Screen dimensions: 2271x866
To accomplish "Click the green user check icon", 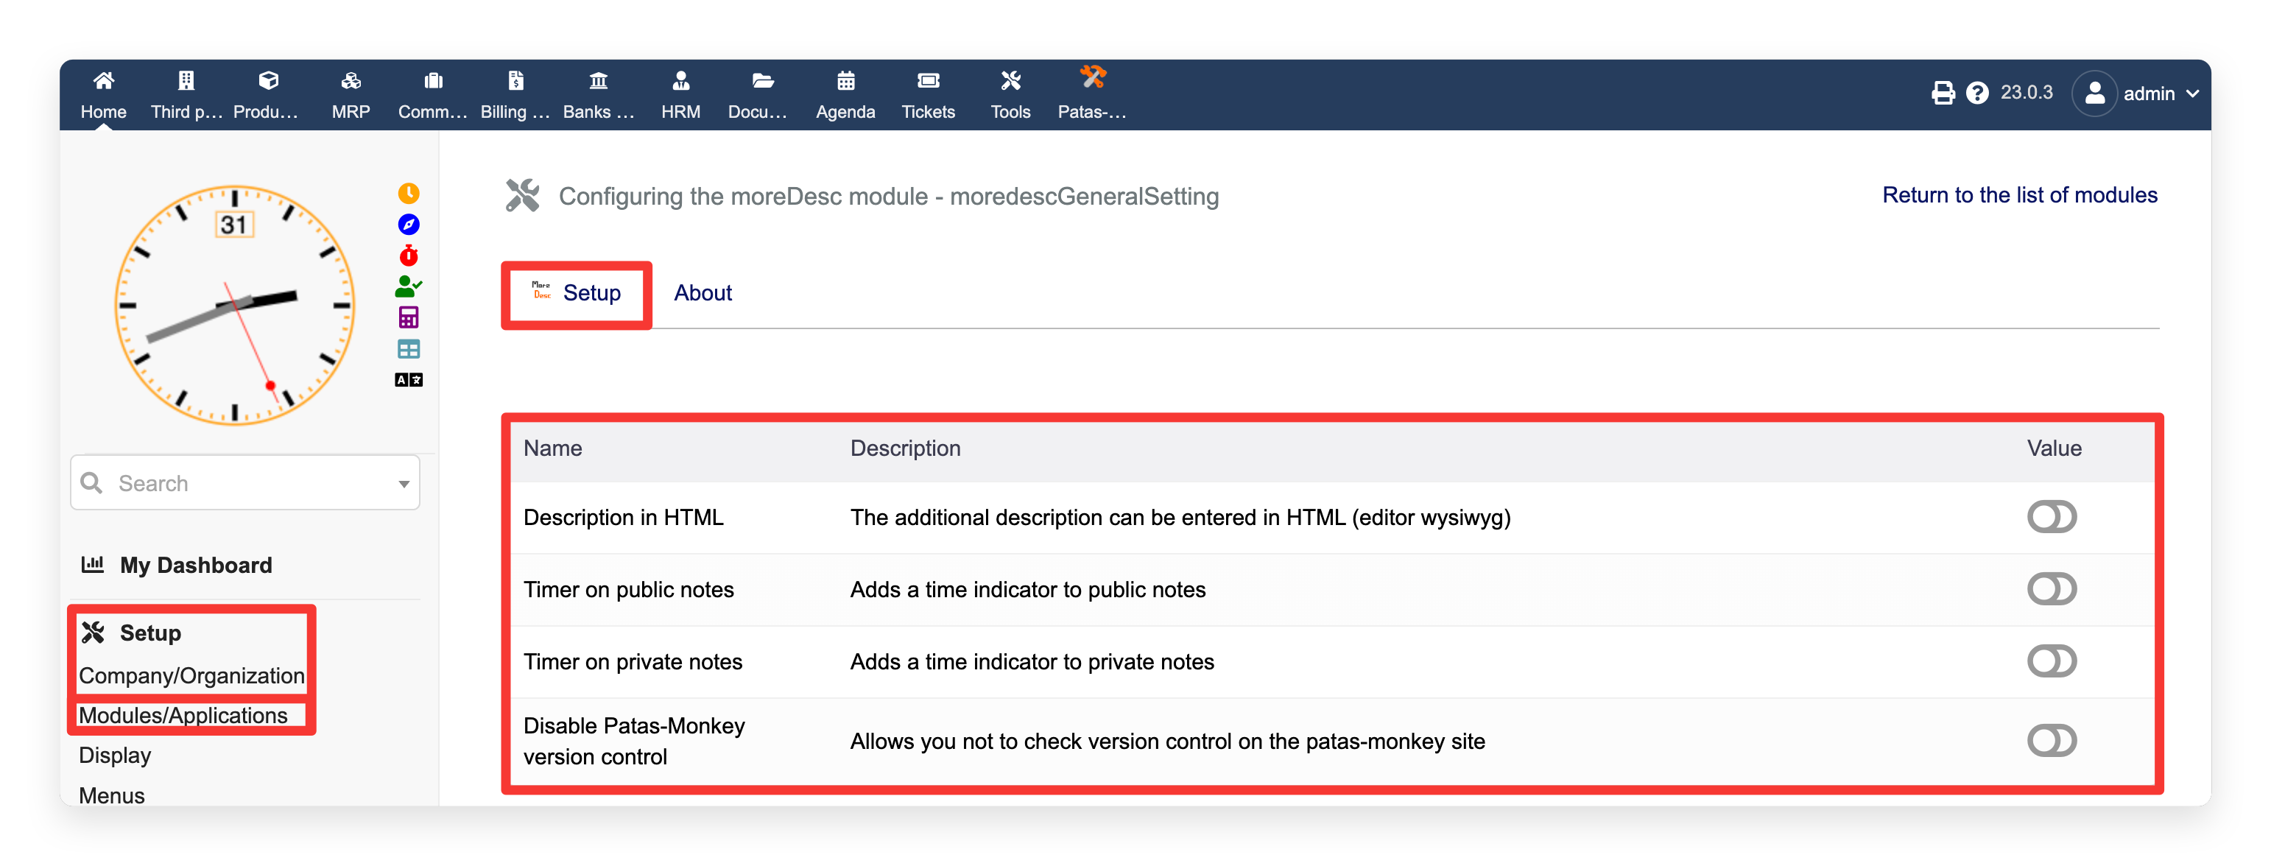I will pyautogui.click(x=408, y=286).
